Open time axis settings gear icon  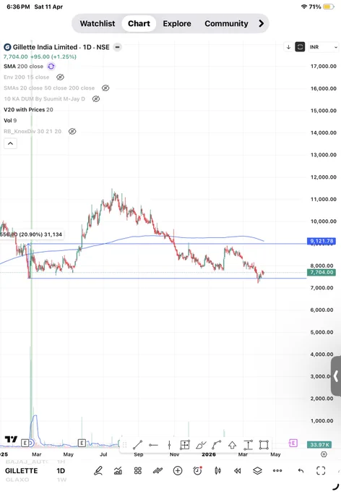pos(324,454)
